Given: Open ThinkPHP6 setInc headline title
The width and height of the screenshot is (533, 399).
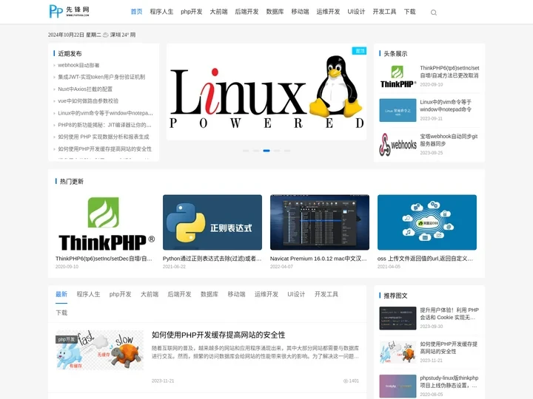Looking at the screenshot, I should pos(449,72).
